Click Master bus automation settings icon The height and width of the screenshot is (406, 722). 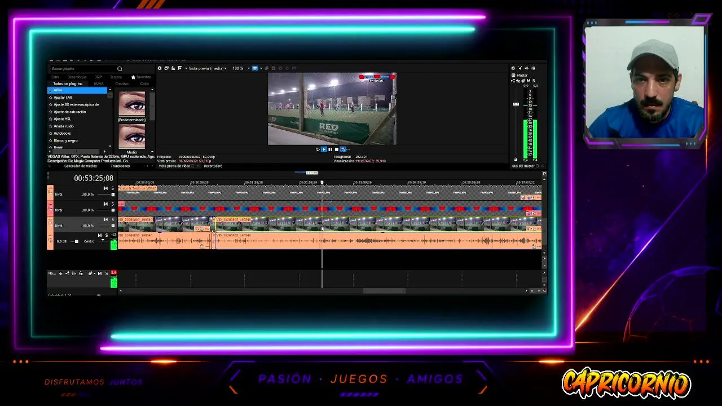(x=523, y=81)
